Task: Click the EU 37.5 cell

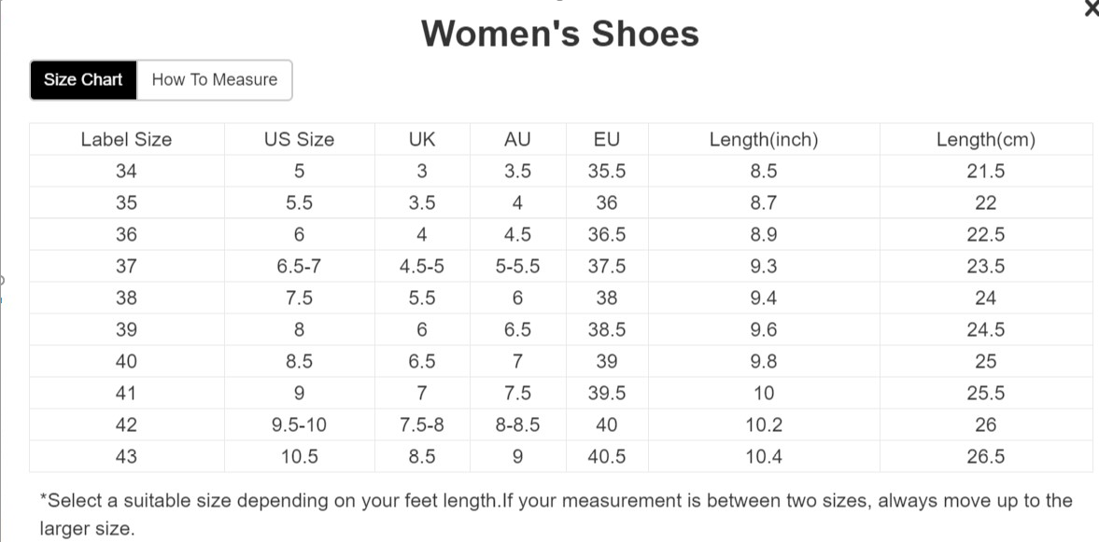Action: [x=607, y=267]
